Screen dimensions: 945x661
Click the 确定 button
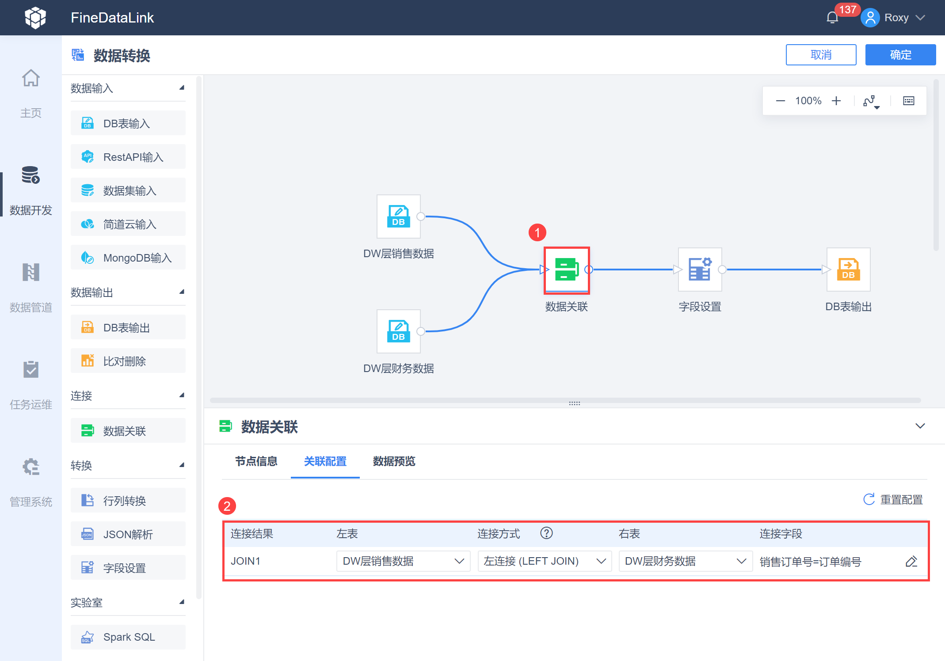(x=900, y=55)
